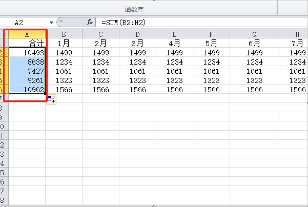This screenshot has height=207, width=308.
Task: Select value 1566 in column C
Action: [100, 89]
